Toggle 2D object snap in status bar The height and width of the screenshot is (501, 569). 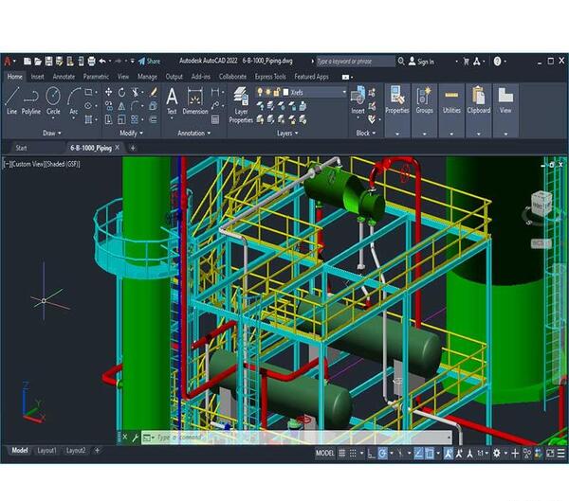pyautogui.click(x=430, y=453)
